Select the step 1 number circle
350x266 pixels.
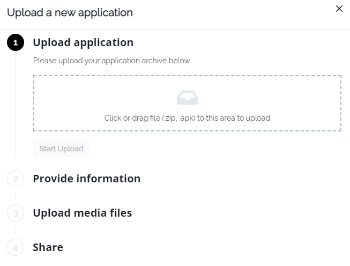pos(16,43)
